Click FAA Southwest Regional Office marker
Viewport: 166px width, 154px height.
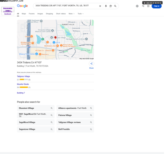click(41, 21)
